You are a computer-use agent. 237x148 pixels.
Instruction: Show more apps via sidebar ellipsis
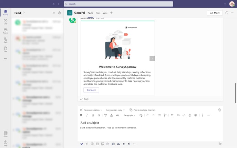[x=6, y=59]
